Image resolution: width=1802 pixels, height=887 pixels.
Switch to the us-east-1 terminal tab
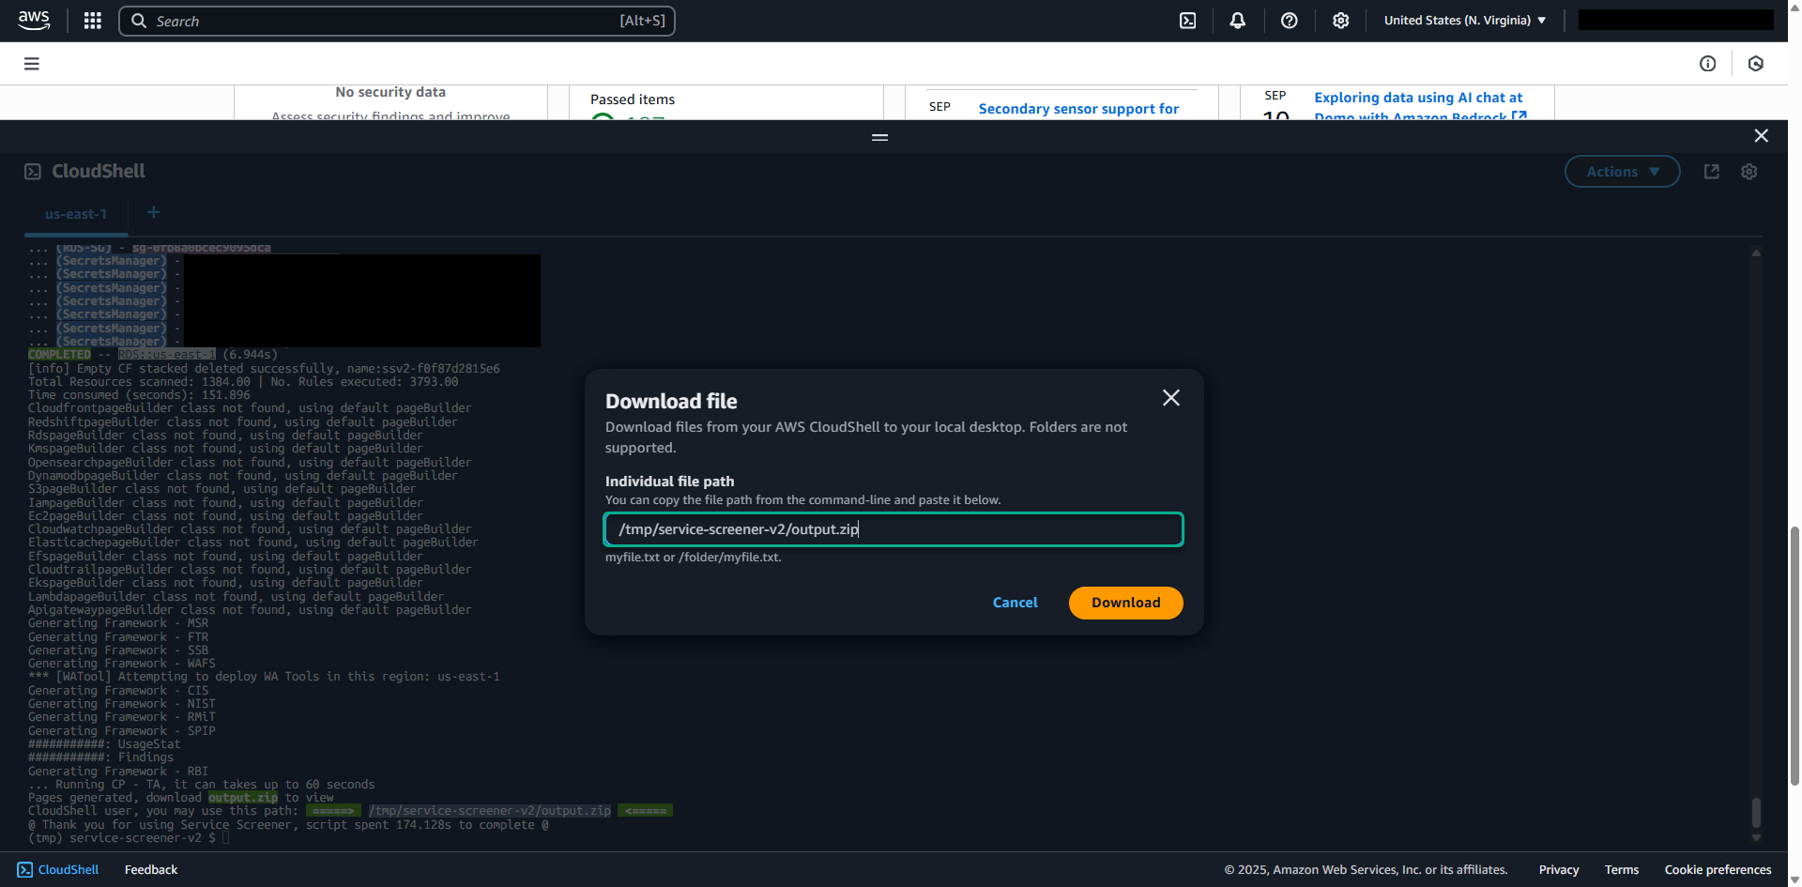[x=76, y=214]
